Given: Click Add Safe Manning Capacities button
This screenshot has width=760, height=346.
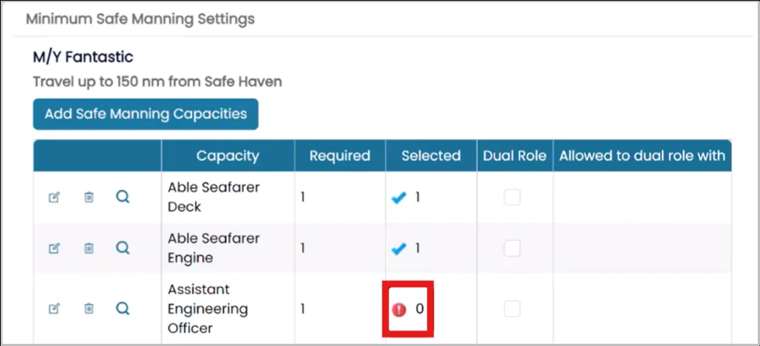Looking at the screenshot, I should 145,114.
